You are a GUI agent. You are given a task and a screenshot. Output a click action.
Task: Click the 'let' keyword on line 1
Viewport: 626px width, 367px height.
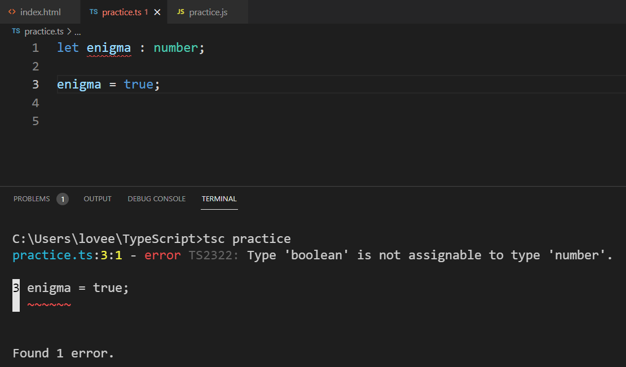pyautogui.click(x=68, y=48)
